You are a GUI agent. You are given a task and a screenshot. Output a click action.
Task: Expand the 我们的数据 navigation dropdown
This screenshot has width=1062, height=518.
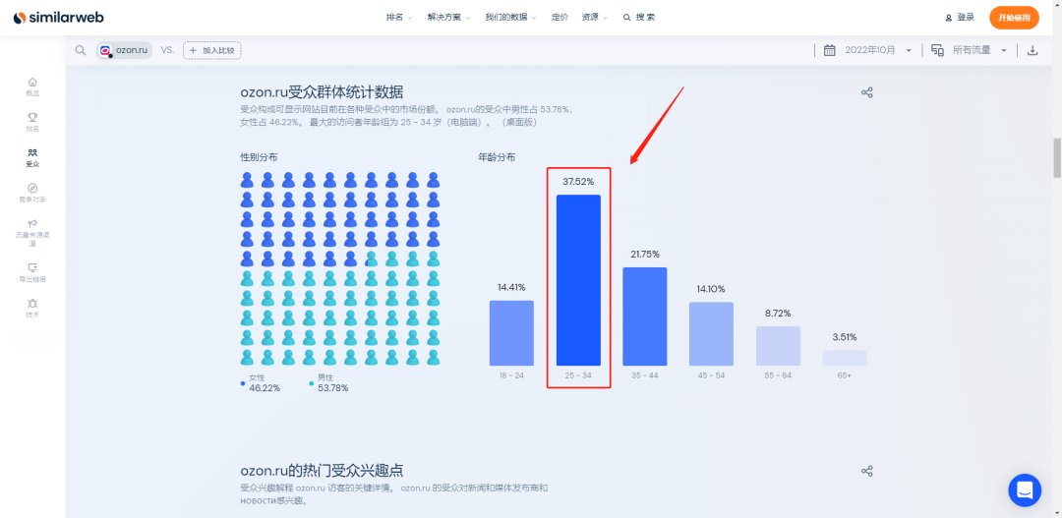pyautogui.click(x=510, y=18)
